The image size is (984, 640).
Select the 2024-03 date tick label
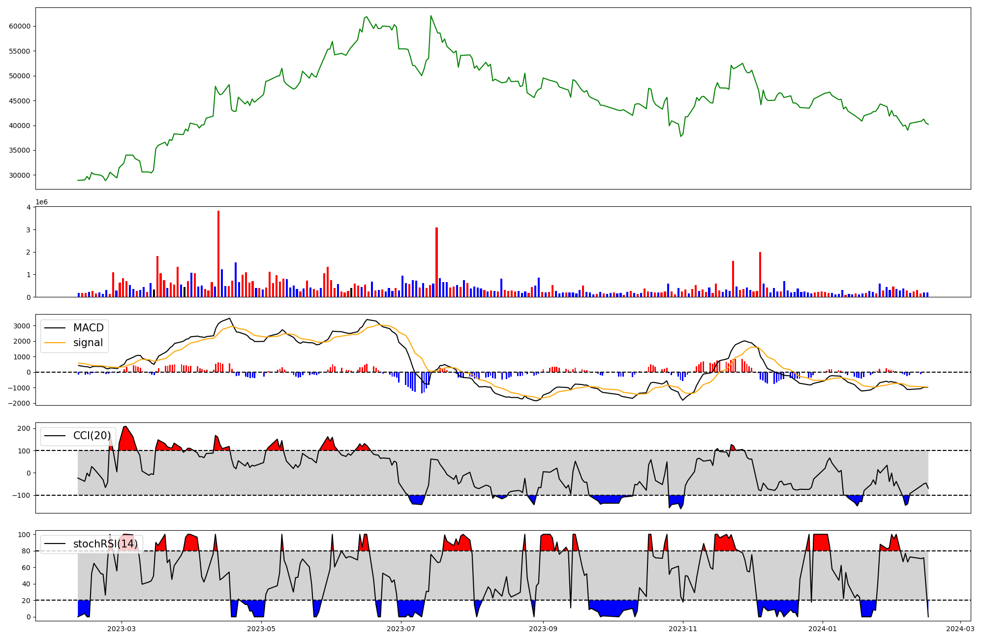[x=960, y=629]
